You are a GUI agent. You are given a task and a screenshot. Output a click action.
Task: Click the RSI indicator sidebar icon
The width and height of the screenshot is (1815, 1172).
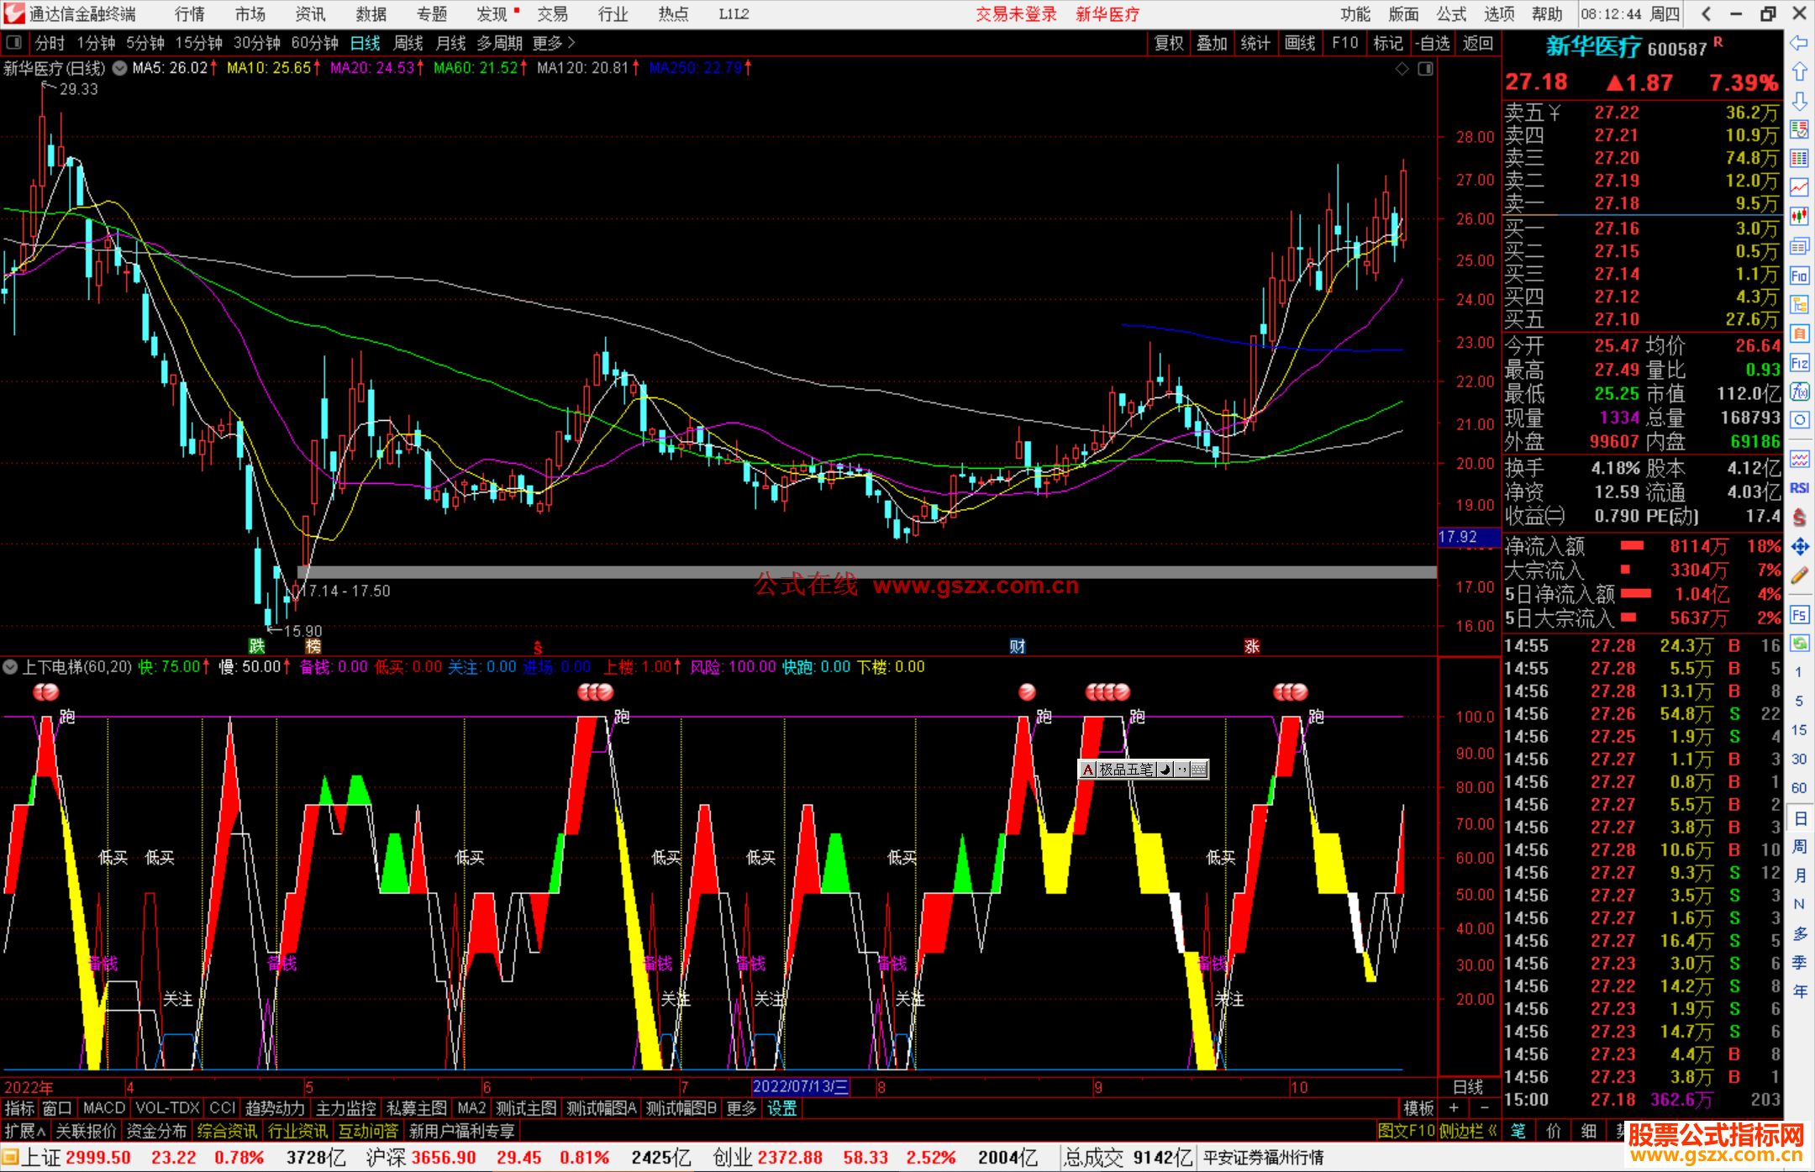point(1799,488)
